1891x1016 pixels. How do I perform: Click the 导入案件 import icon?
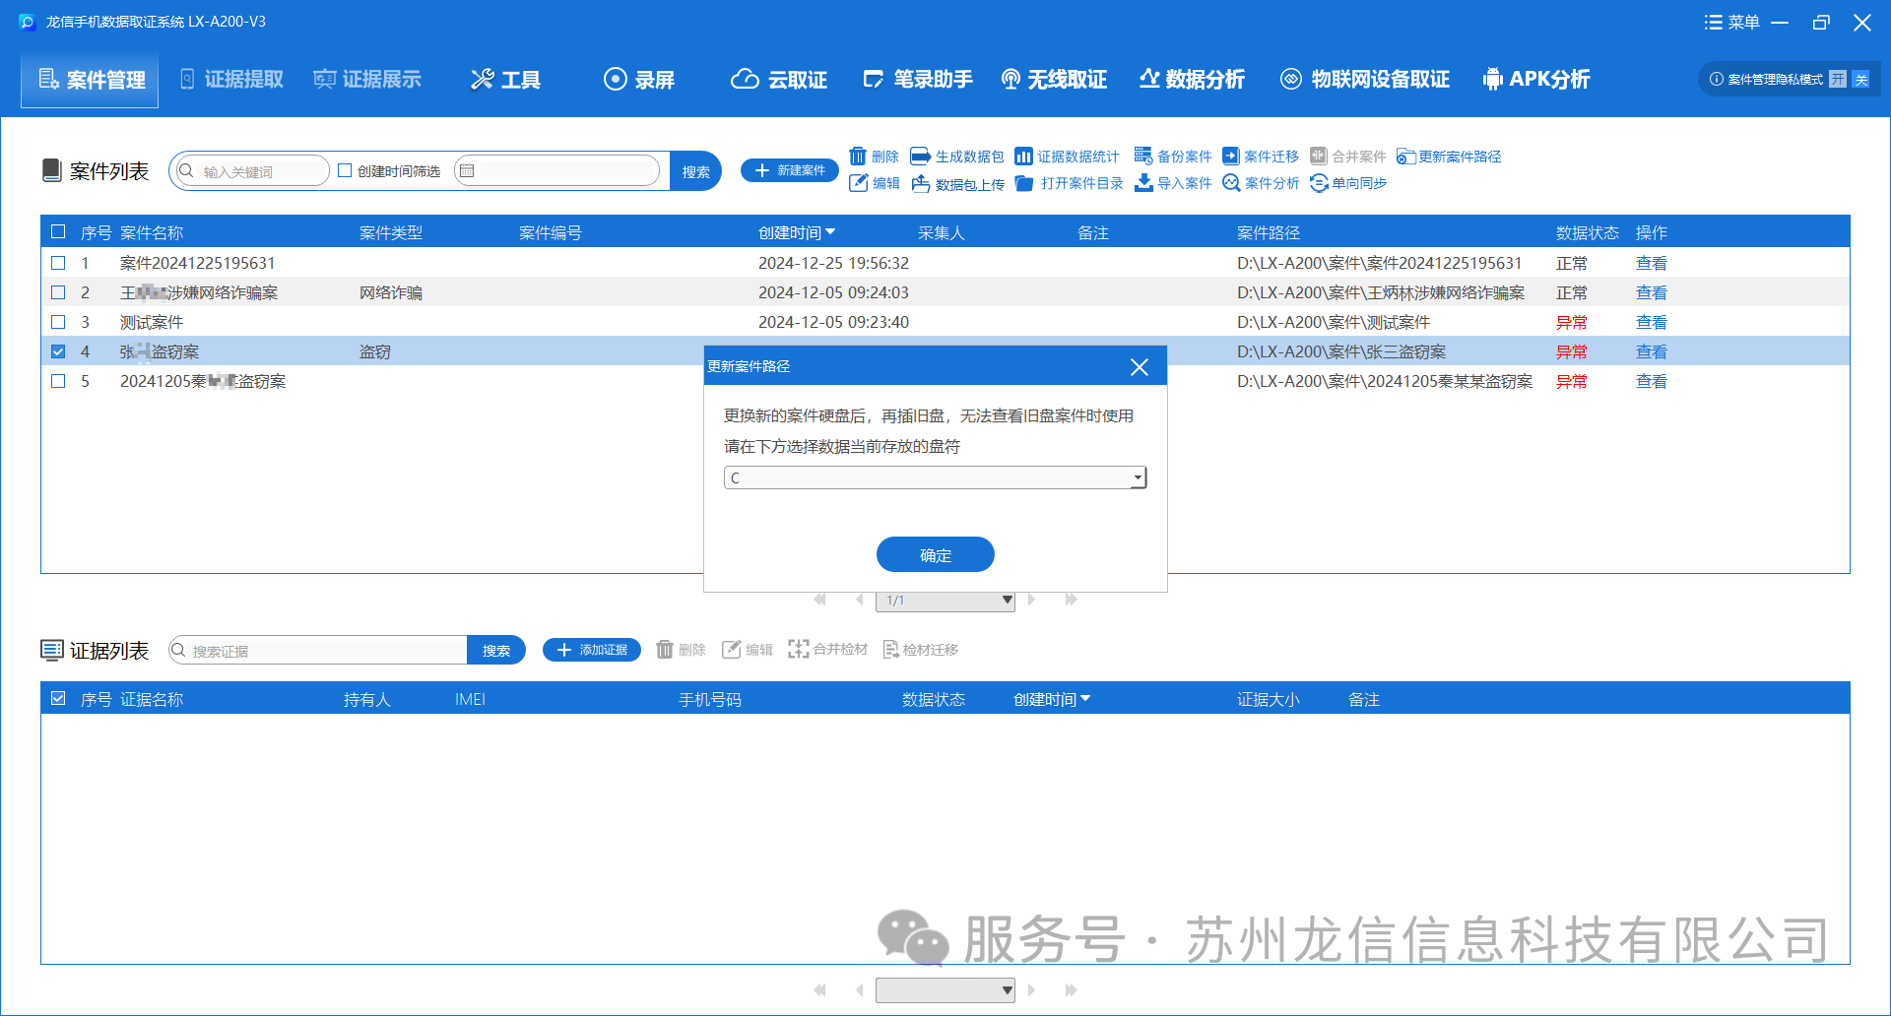pyautogui.click(x=1143, y=183)
